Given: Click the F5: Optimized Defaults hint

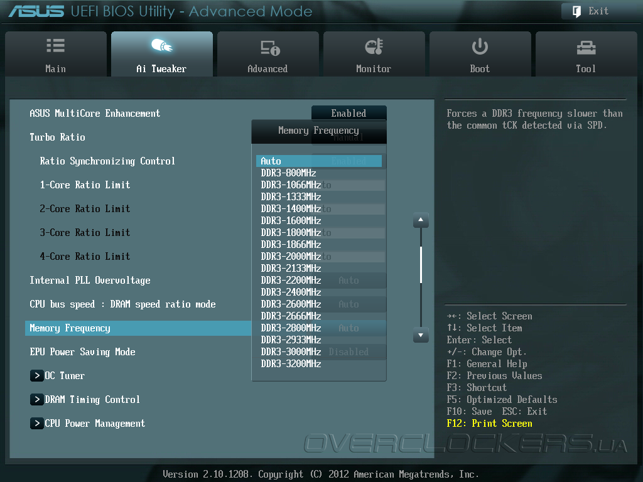Looking at the screenshot, I should [x=502, y=400].
